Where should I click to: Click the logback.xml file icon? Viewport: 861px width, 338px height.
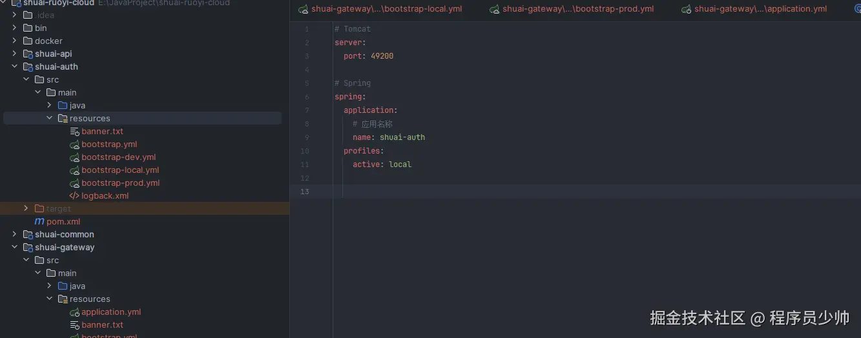click(x=74, y=196)
